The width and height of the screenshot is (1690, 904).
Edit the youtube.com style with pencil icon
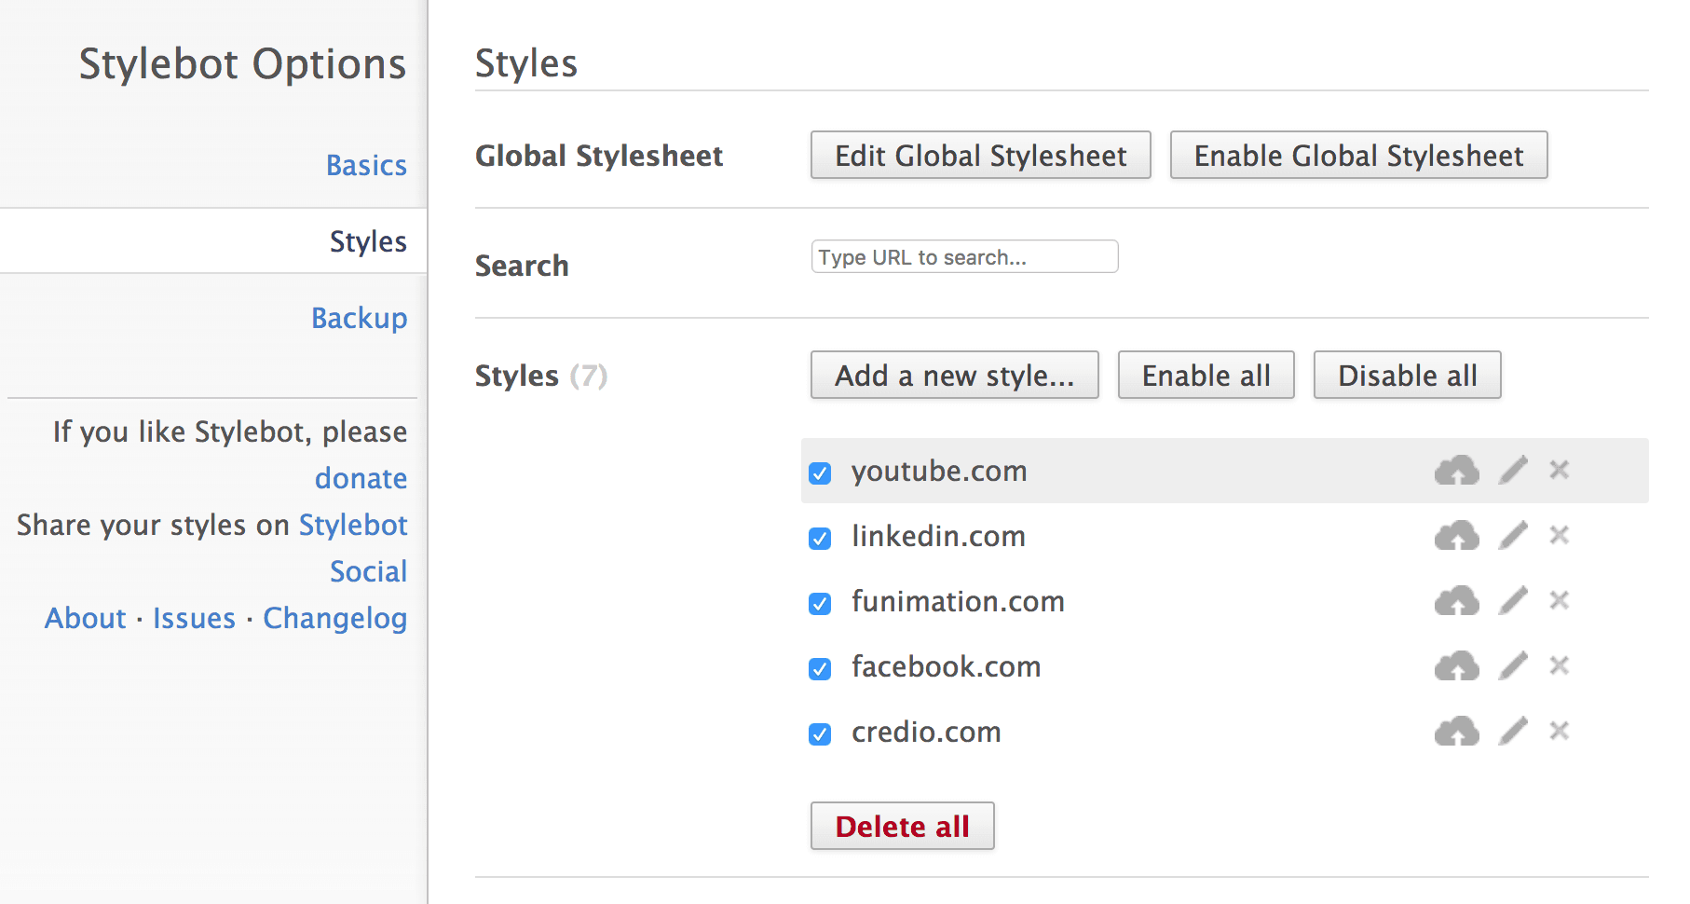pos(1513,471)
